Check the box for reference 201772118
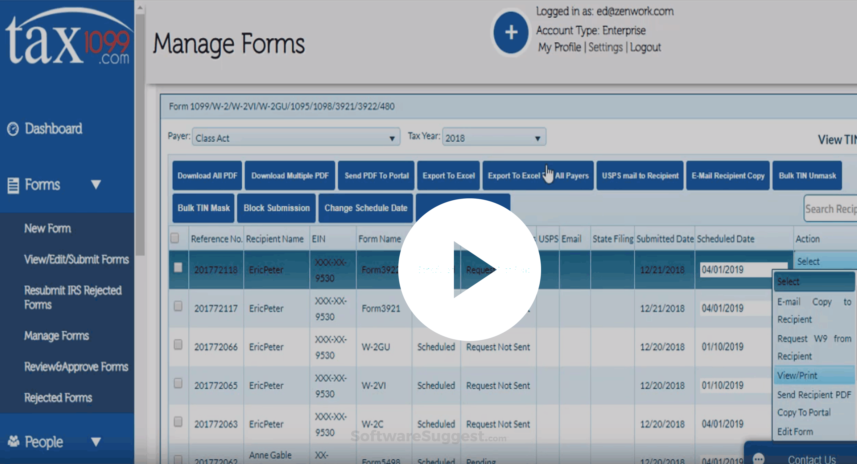This screenshot has height=464, width=857. [x=178, y=267]
